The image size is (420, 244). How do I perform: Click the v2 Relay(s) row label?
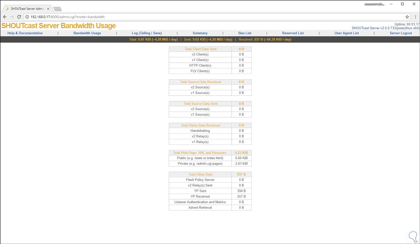(200, 136)
